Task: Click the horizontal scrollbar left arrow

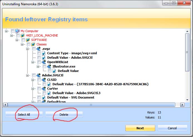Action: (x=5, y=105)
